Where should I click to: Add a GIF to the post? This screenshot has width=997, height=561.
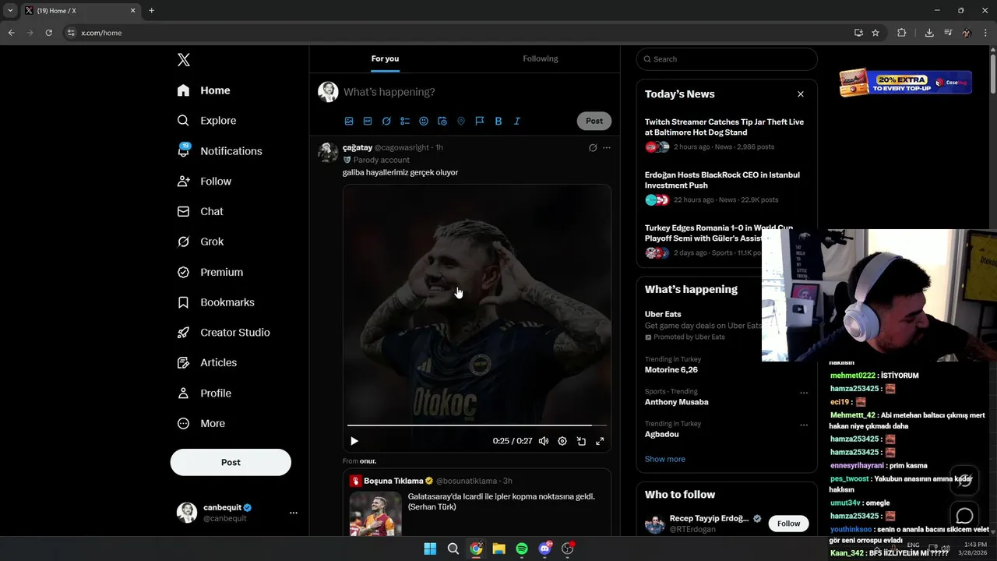point(368,121)
